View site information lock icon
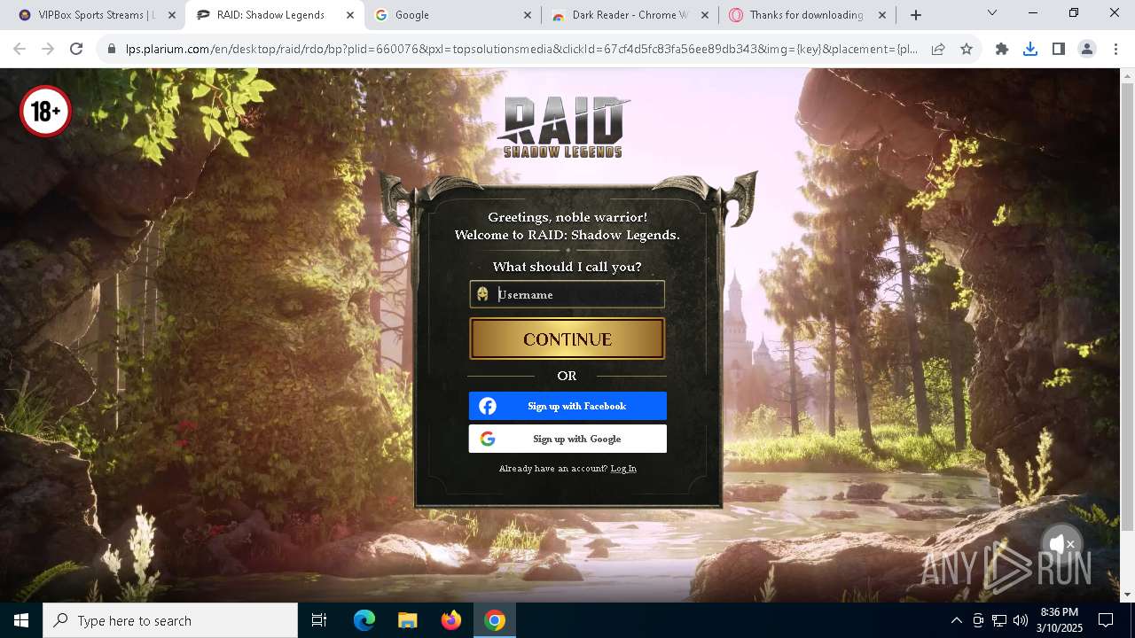This screenshot has width=1135, height=638. (112, 50)
